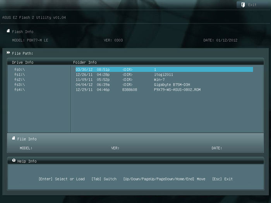This screenshot has width=271, height=203.
Task: Click the 8388608 file size value
Action: (x=130, y=90)
